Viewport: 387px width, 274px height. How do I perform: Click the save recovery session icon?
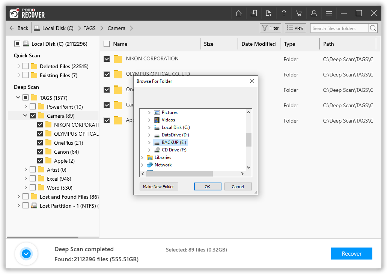click(x=253, y=13)
